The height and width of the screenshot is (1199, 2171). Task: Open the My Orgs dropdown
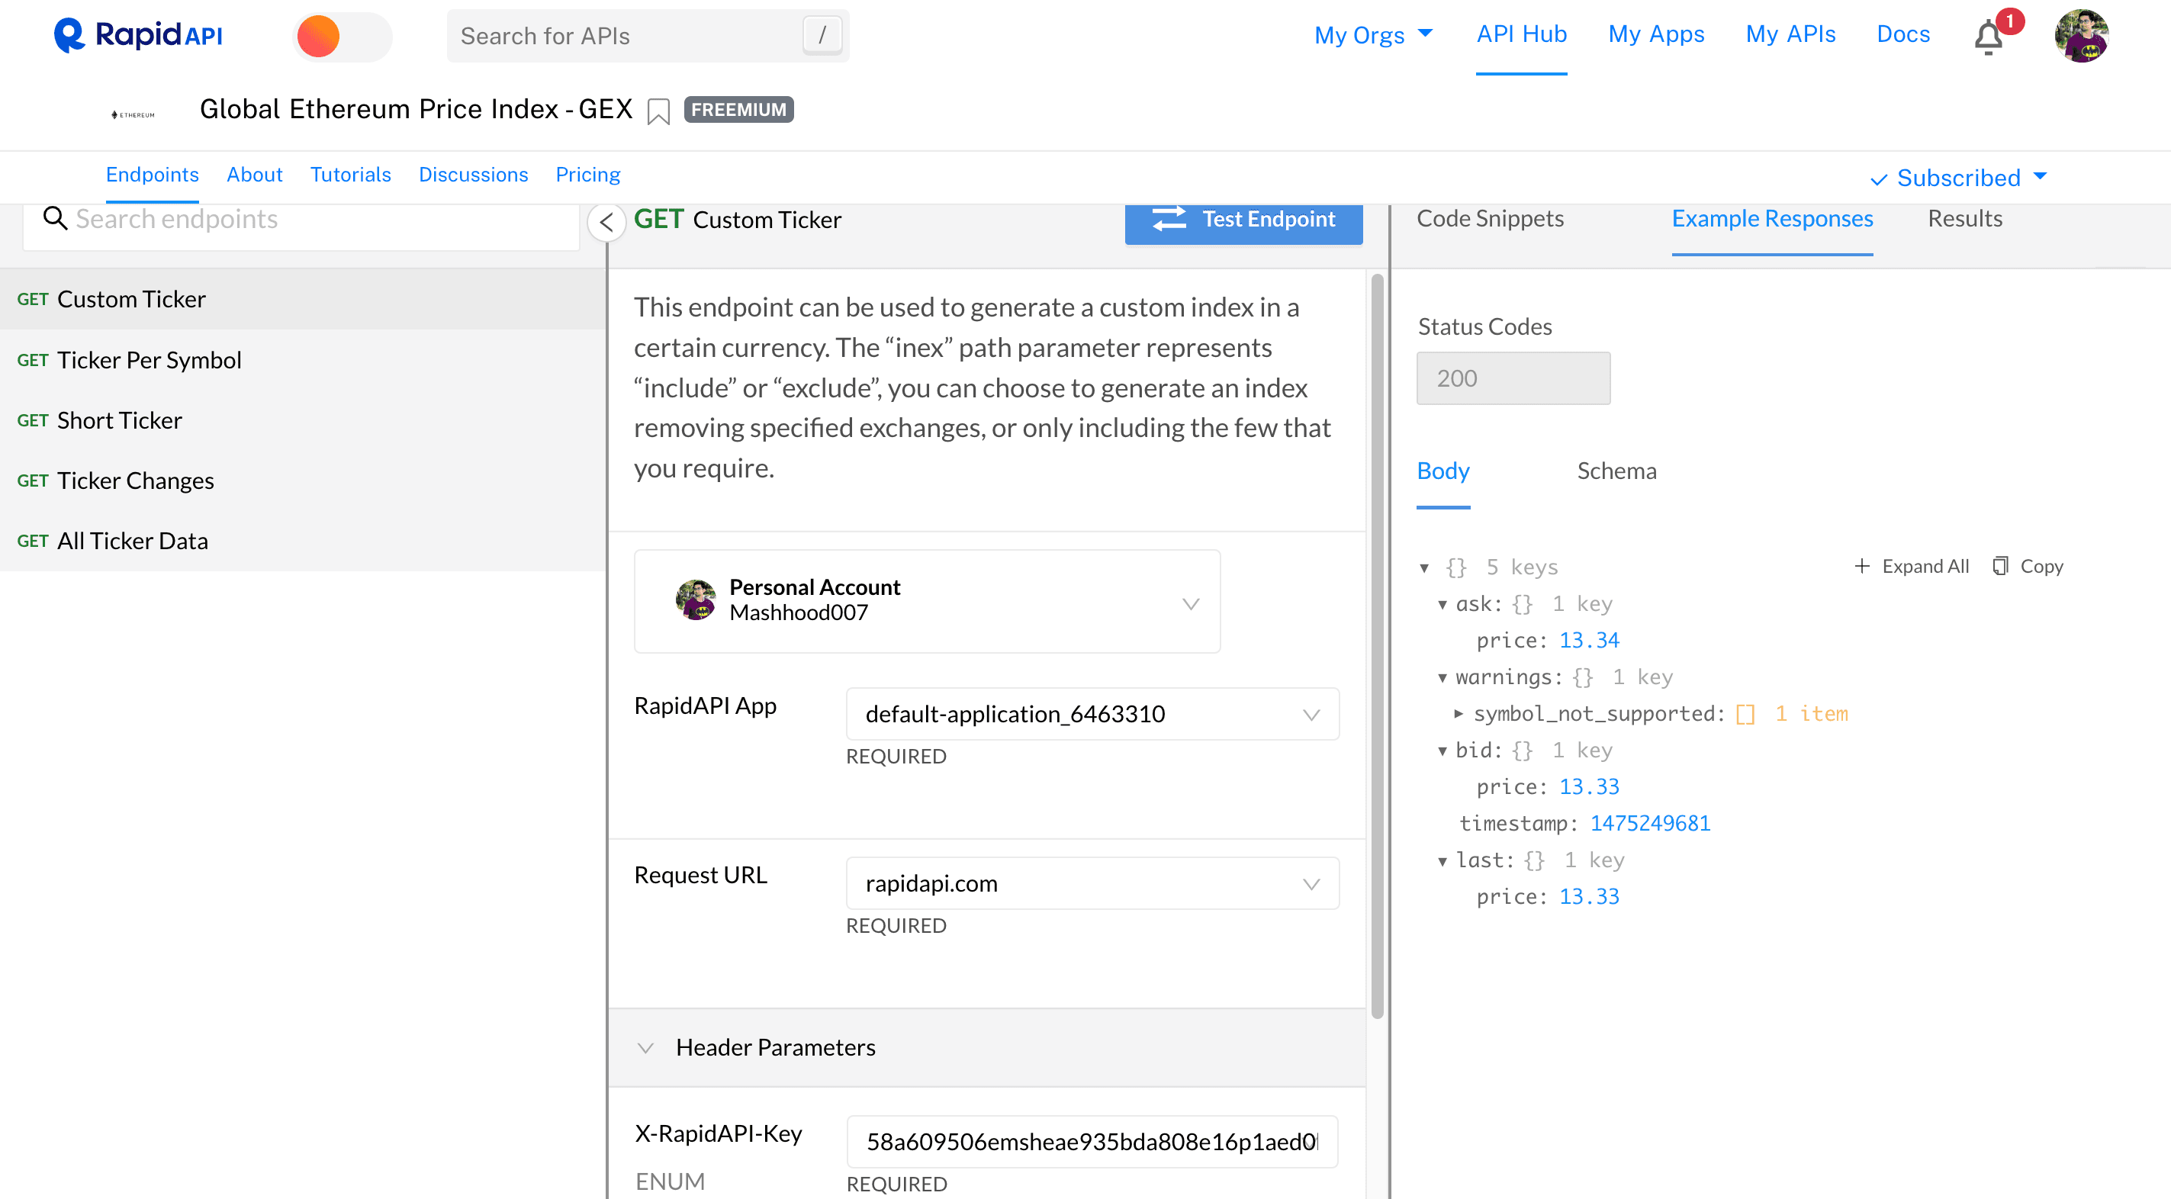(x=1374, y=34)
